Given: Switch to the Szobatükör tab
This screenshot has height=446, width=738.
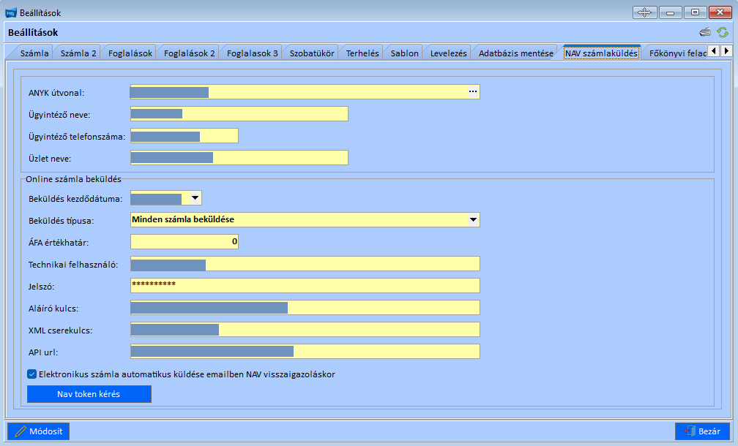Looking at the screenshot, I should pyautogui.click(x=312, y=53).
